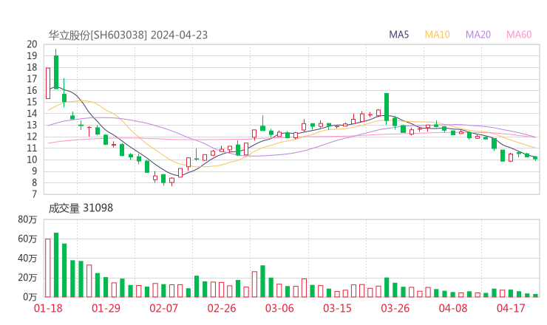Click the first red candlestick at 01-18
The width and height of the screenshot is (547, 325).
[x=48, y=83]
